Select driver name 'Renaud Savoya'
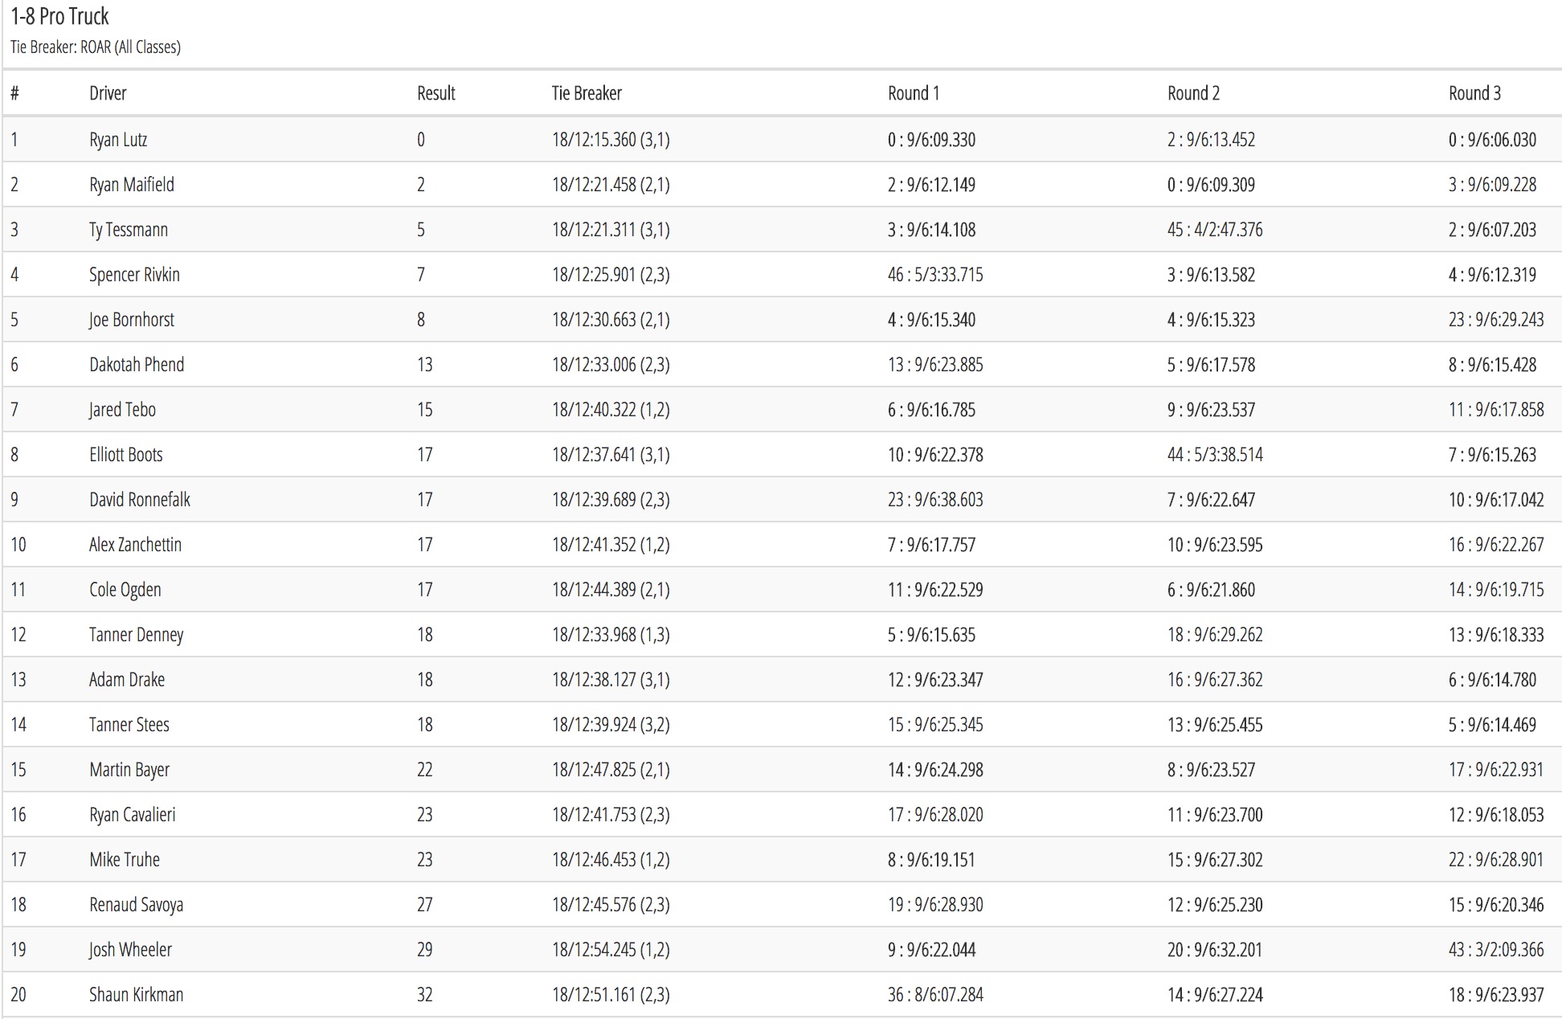Image resolution: width=1562 pixels, height=1019 pixels. (137, 905)
